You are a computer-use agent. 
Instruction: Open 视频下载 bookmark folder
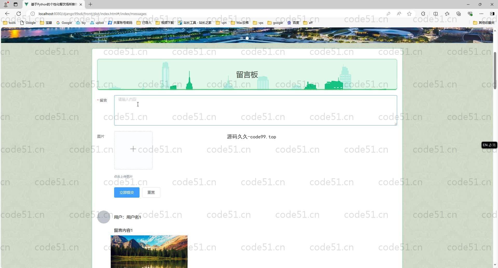(165, 23)
